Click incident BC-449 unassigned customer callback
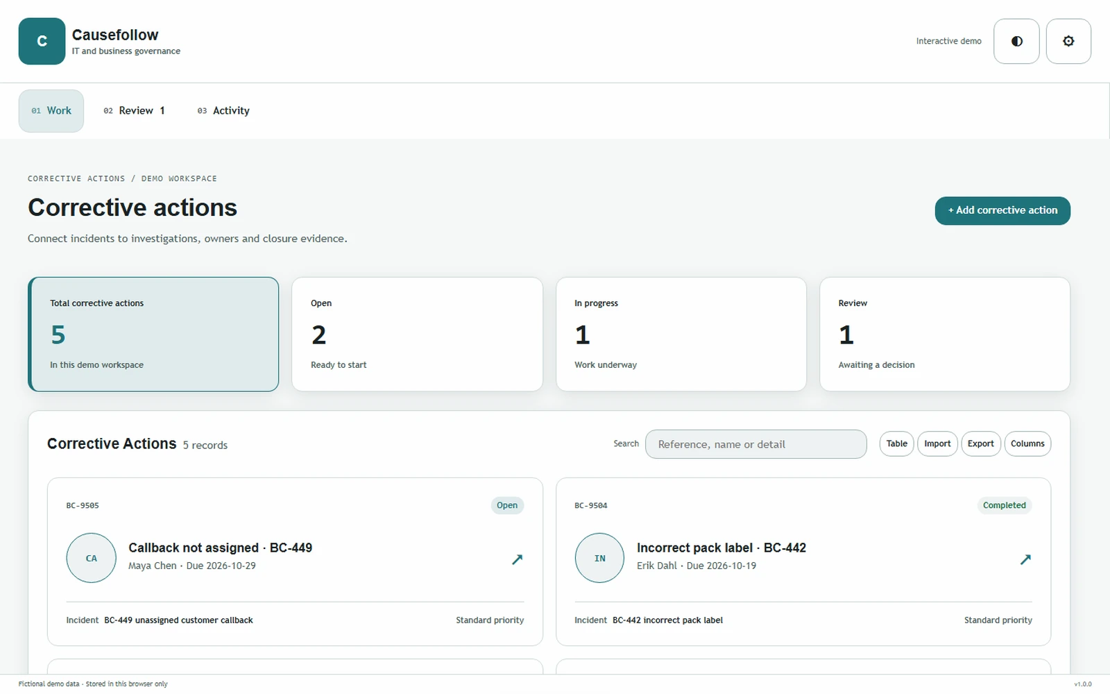The width and height of the screenshot is (1110, 694). point(178,620)
